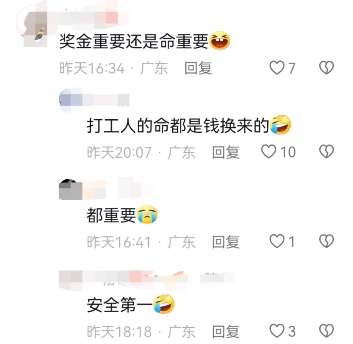353x344 pixels.
Task: Open avatar of the 20:07 reply author
Action: (70, 100)
